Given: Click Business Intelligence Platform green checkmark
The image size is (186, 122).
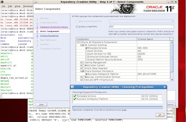Looking at the screenshot, I should coord(75,99).
